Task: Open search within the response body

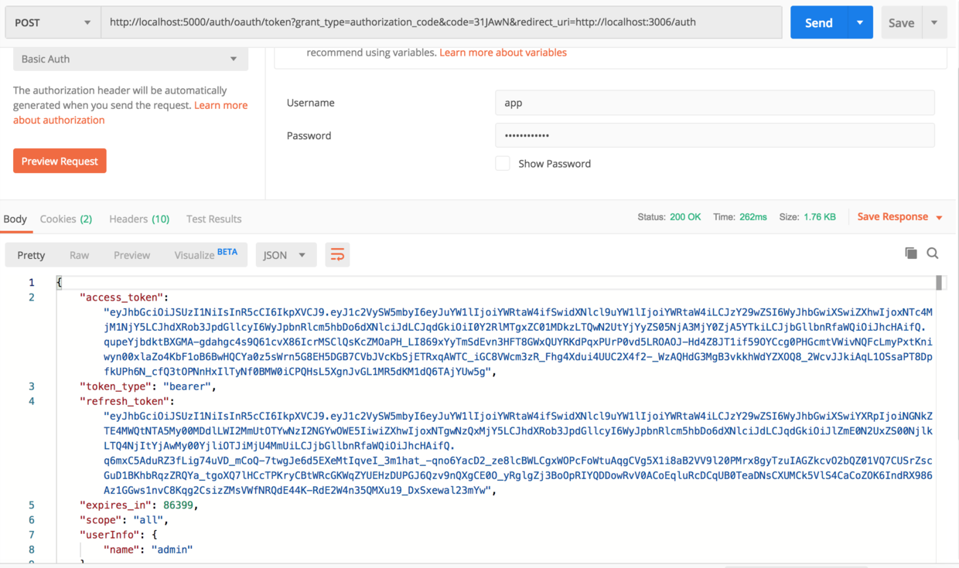Action: pyautogui.click(x=933, y=253)
